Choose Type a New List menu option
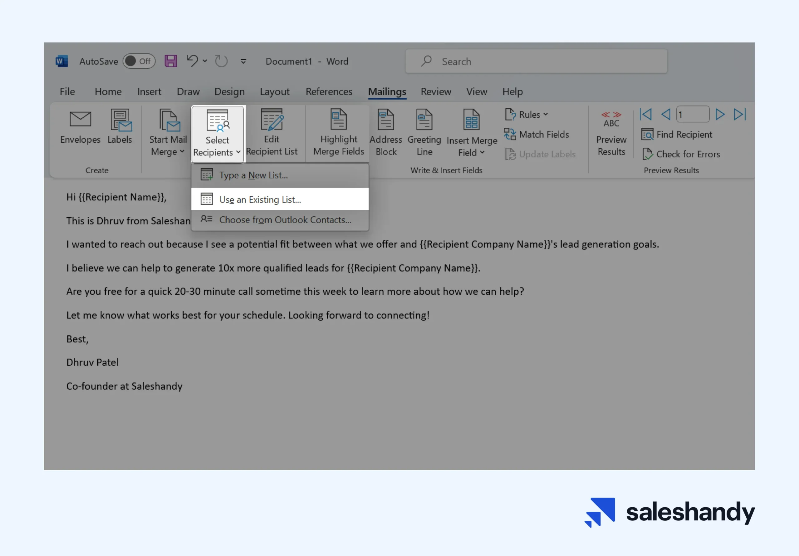Viewport: 799px width, 556px height. coord(280,175)
